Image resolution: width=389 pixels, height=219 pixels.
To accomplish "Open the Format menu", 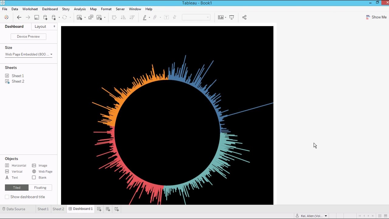I will [x=106, y=9].
